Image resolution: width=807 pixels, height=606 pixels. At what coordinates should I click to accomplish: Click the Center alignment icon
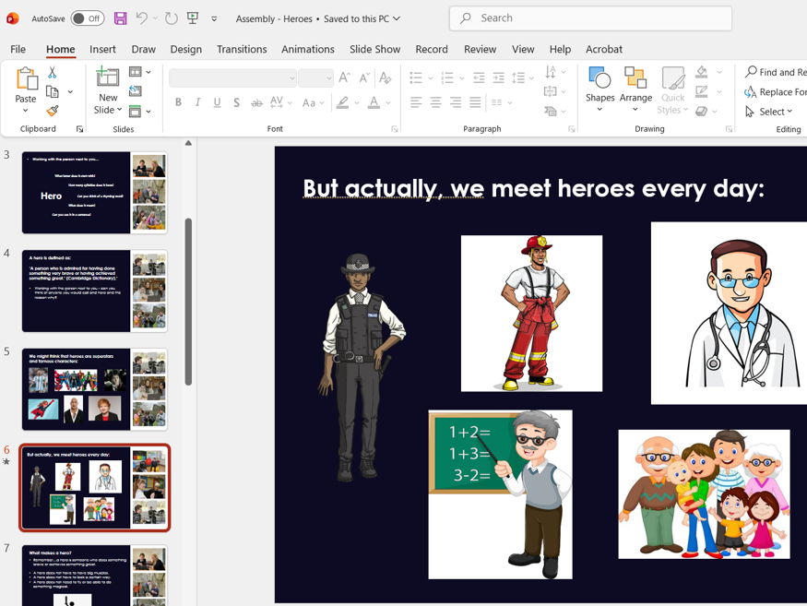pos(433,102)
